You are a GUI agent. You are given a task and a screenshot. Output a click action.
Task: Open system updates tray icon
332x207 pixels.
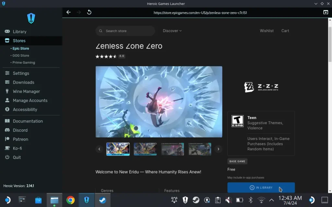(207, 200)
